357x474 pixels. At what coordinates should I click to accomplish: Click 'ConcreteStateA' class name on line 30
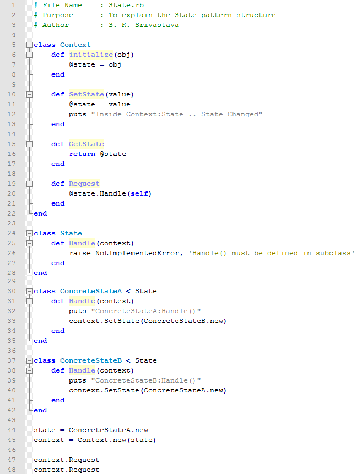tap(91, 291)
